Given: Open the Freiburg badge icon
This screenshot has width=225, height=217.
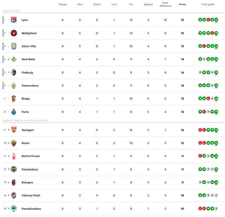Looking at the screenshot, I should [14, 72].
